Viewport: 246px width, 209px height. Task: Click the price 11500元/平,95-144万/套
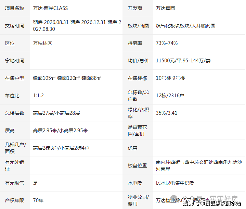point(183,61)
